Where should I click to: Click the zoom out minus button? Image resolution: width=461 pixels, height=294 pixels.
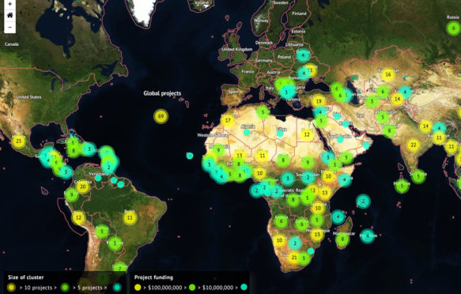click(x=9, y=28)
